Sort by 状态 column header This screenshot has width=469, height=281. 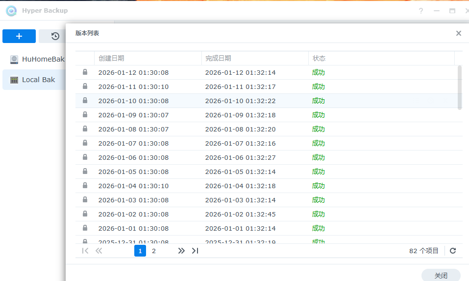point(381,58)
